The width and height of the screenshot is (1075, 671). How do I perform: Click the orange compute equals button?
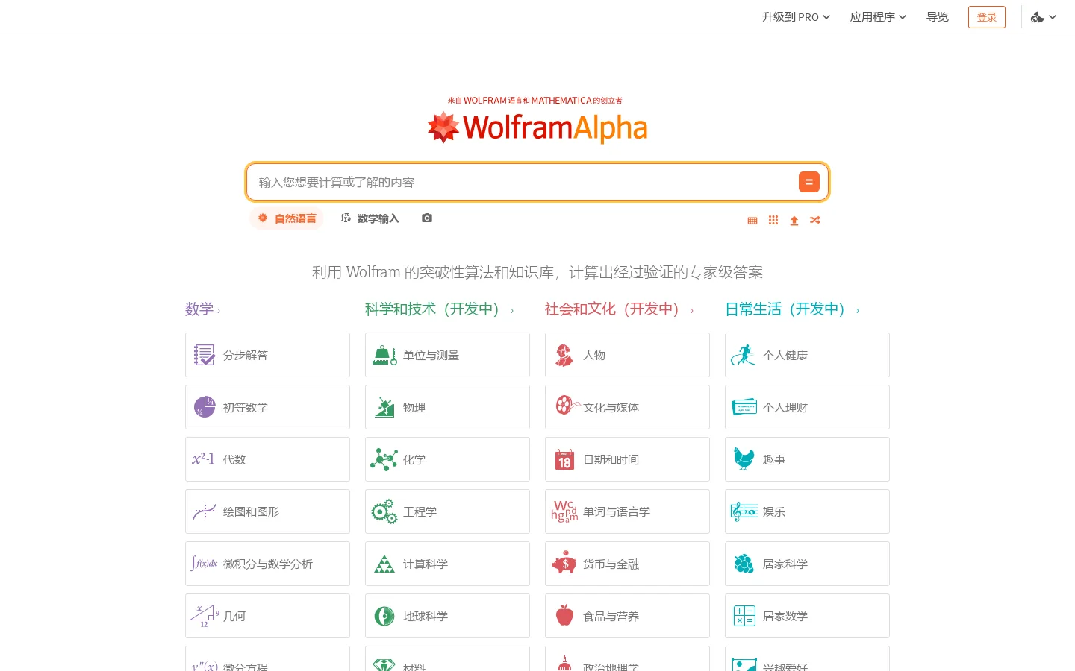(809, 182)
